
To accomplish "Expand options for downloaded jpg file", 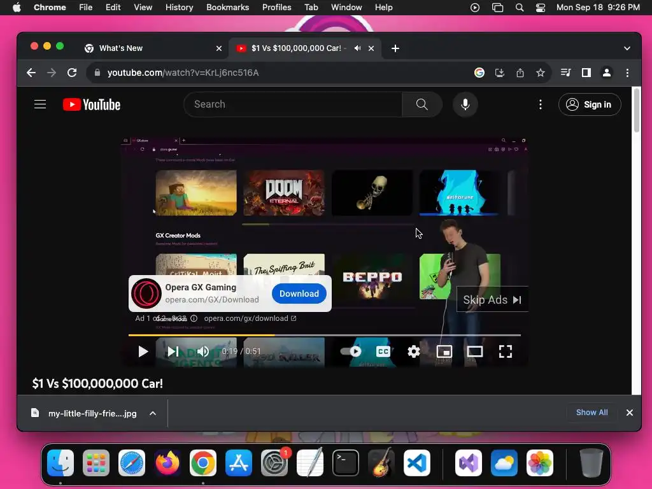I will (x=153, y=413).
